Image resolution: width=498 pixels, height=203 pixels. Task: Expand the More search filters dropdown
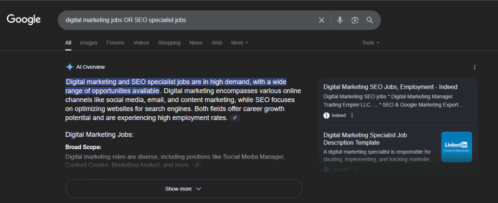click(x=239, y=43)
